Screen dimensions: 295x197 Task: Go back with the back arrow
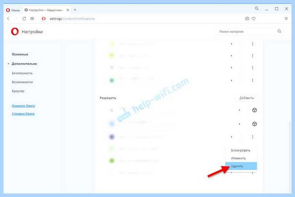(x=8, y=18)
